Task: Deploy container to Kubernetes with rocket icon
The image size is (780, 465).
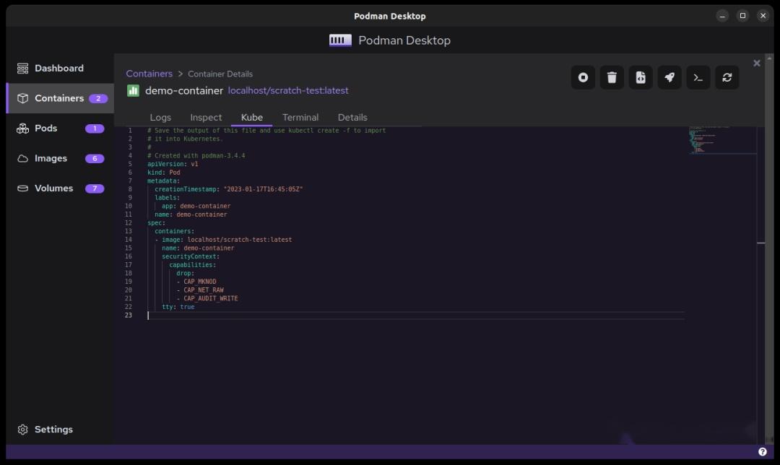Action: 669,77
